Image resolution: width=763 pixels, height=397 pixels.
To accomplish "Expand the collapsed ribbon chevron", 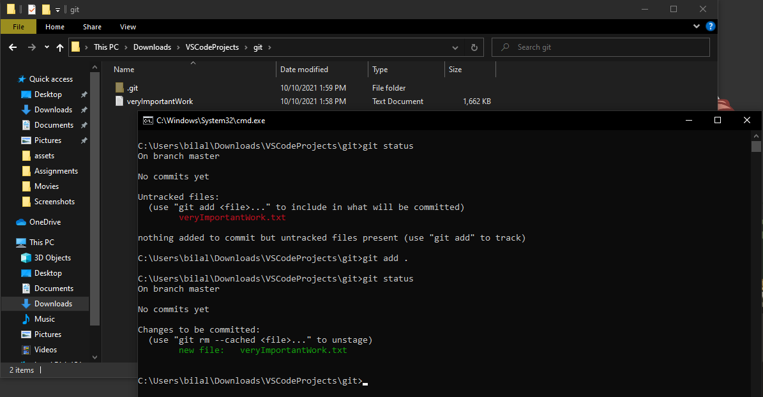I will pyautogui.click(x=696, y=26).
